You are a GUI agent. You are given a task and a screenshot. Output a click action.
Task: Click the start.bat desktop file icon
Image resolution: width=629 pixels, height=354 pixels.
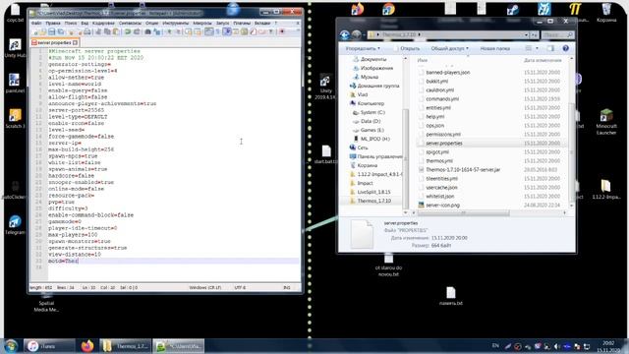(x=325, y=154)
